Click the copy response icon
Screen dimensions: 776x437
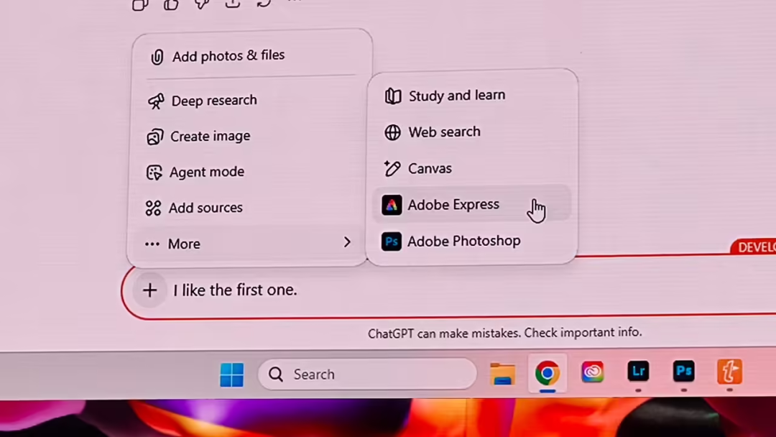tap(140, 5)
